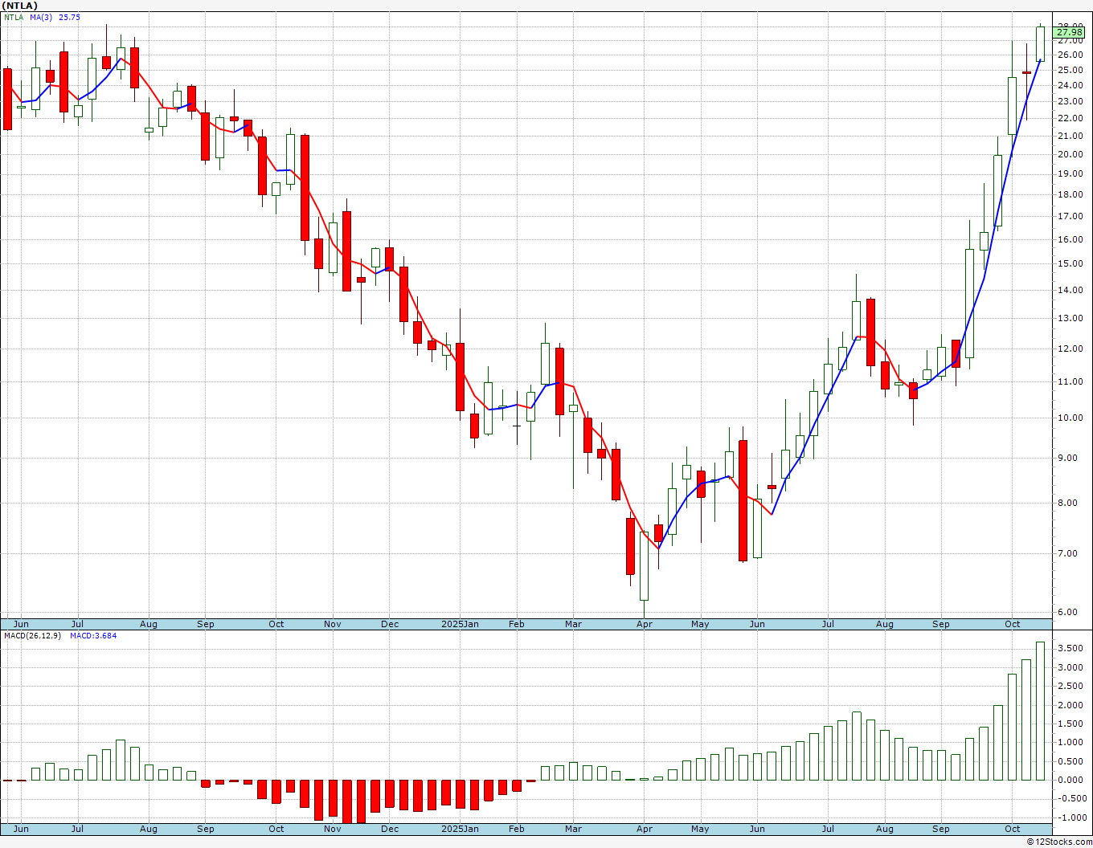Select the 14.00 price axis label
This screenshot has width=1093, height=848.
(x=1070, y=290)
